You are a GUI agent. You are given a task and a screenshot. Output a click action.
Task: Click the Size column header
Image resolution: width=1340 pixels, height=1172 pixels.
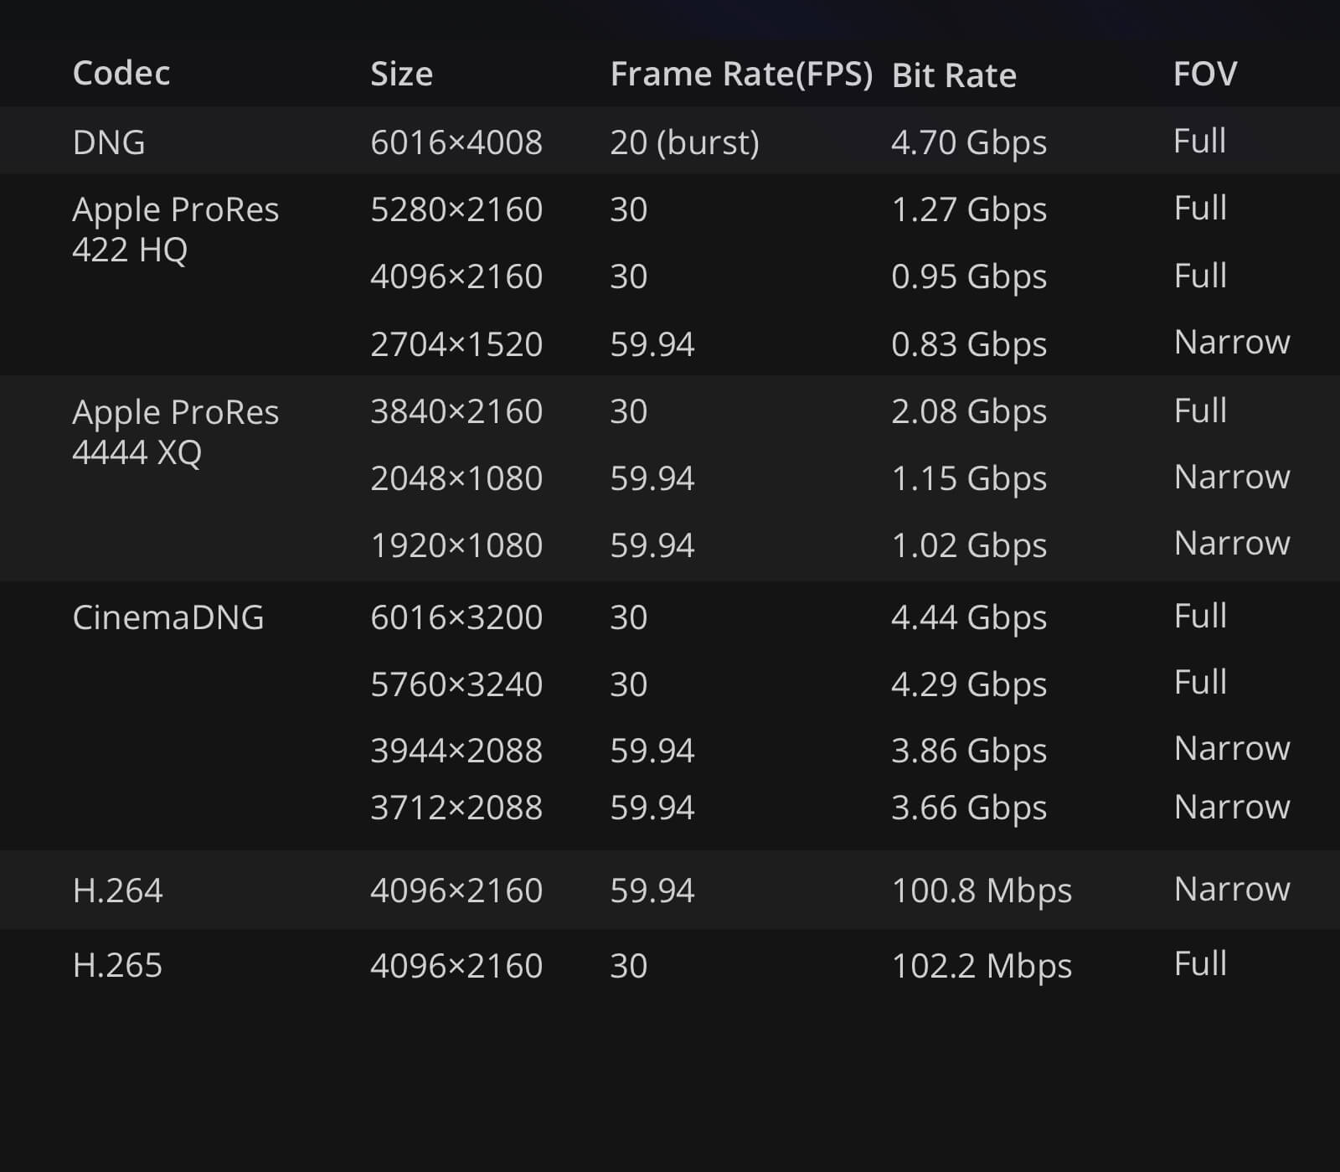402,75
